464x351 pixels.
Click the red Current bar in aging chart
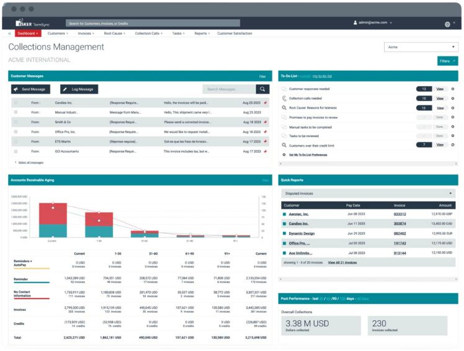52,213
